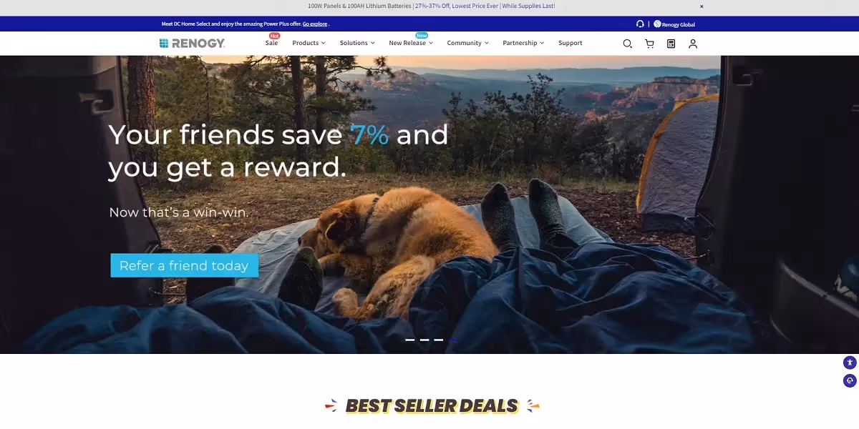The image size is (859, 429).
Task: Follow the Go explore link
Action: (315, 24)
